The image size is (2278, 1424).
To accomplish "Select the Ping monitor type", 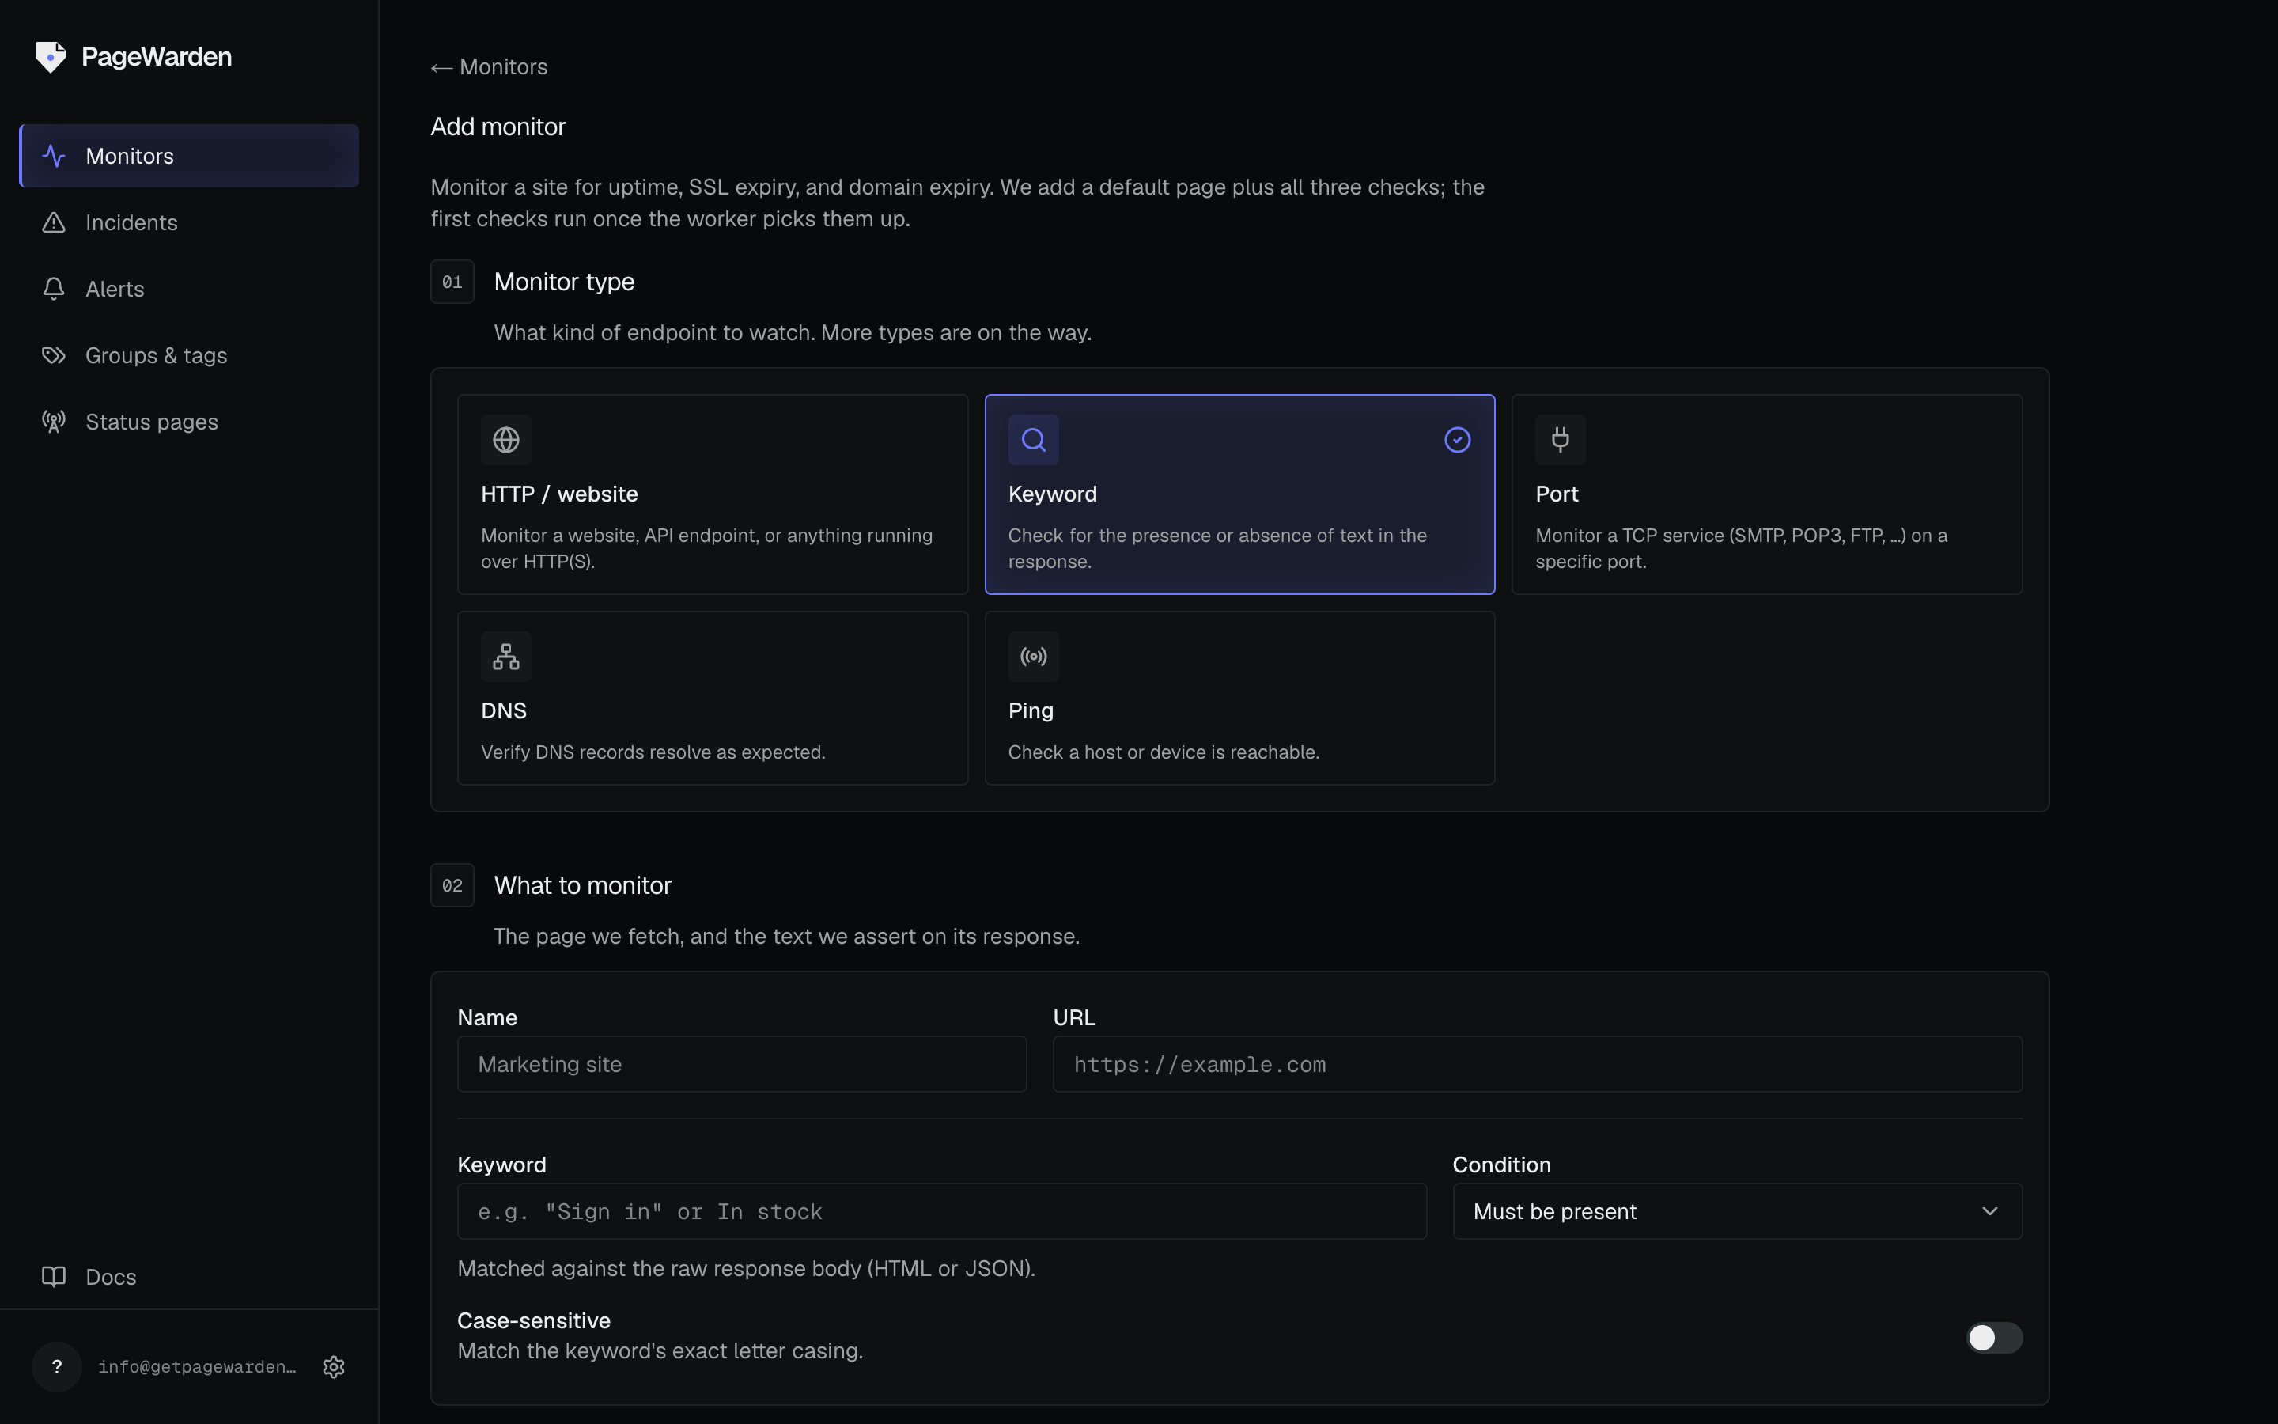I will click(x=1239, y=698).
